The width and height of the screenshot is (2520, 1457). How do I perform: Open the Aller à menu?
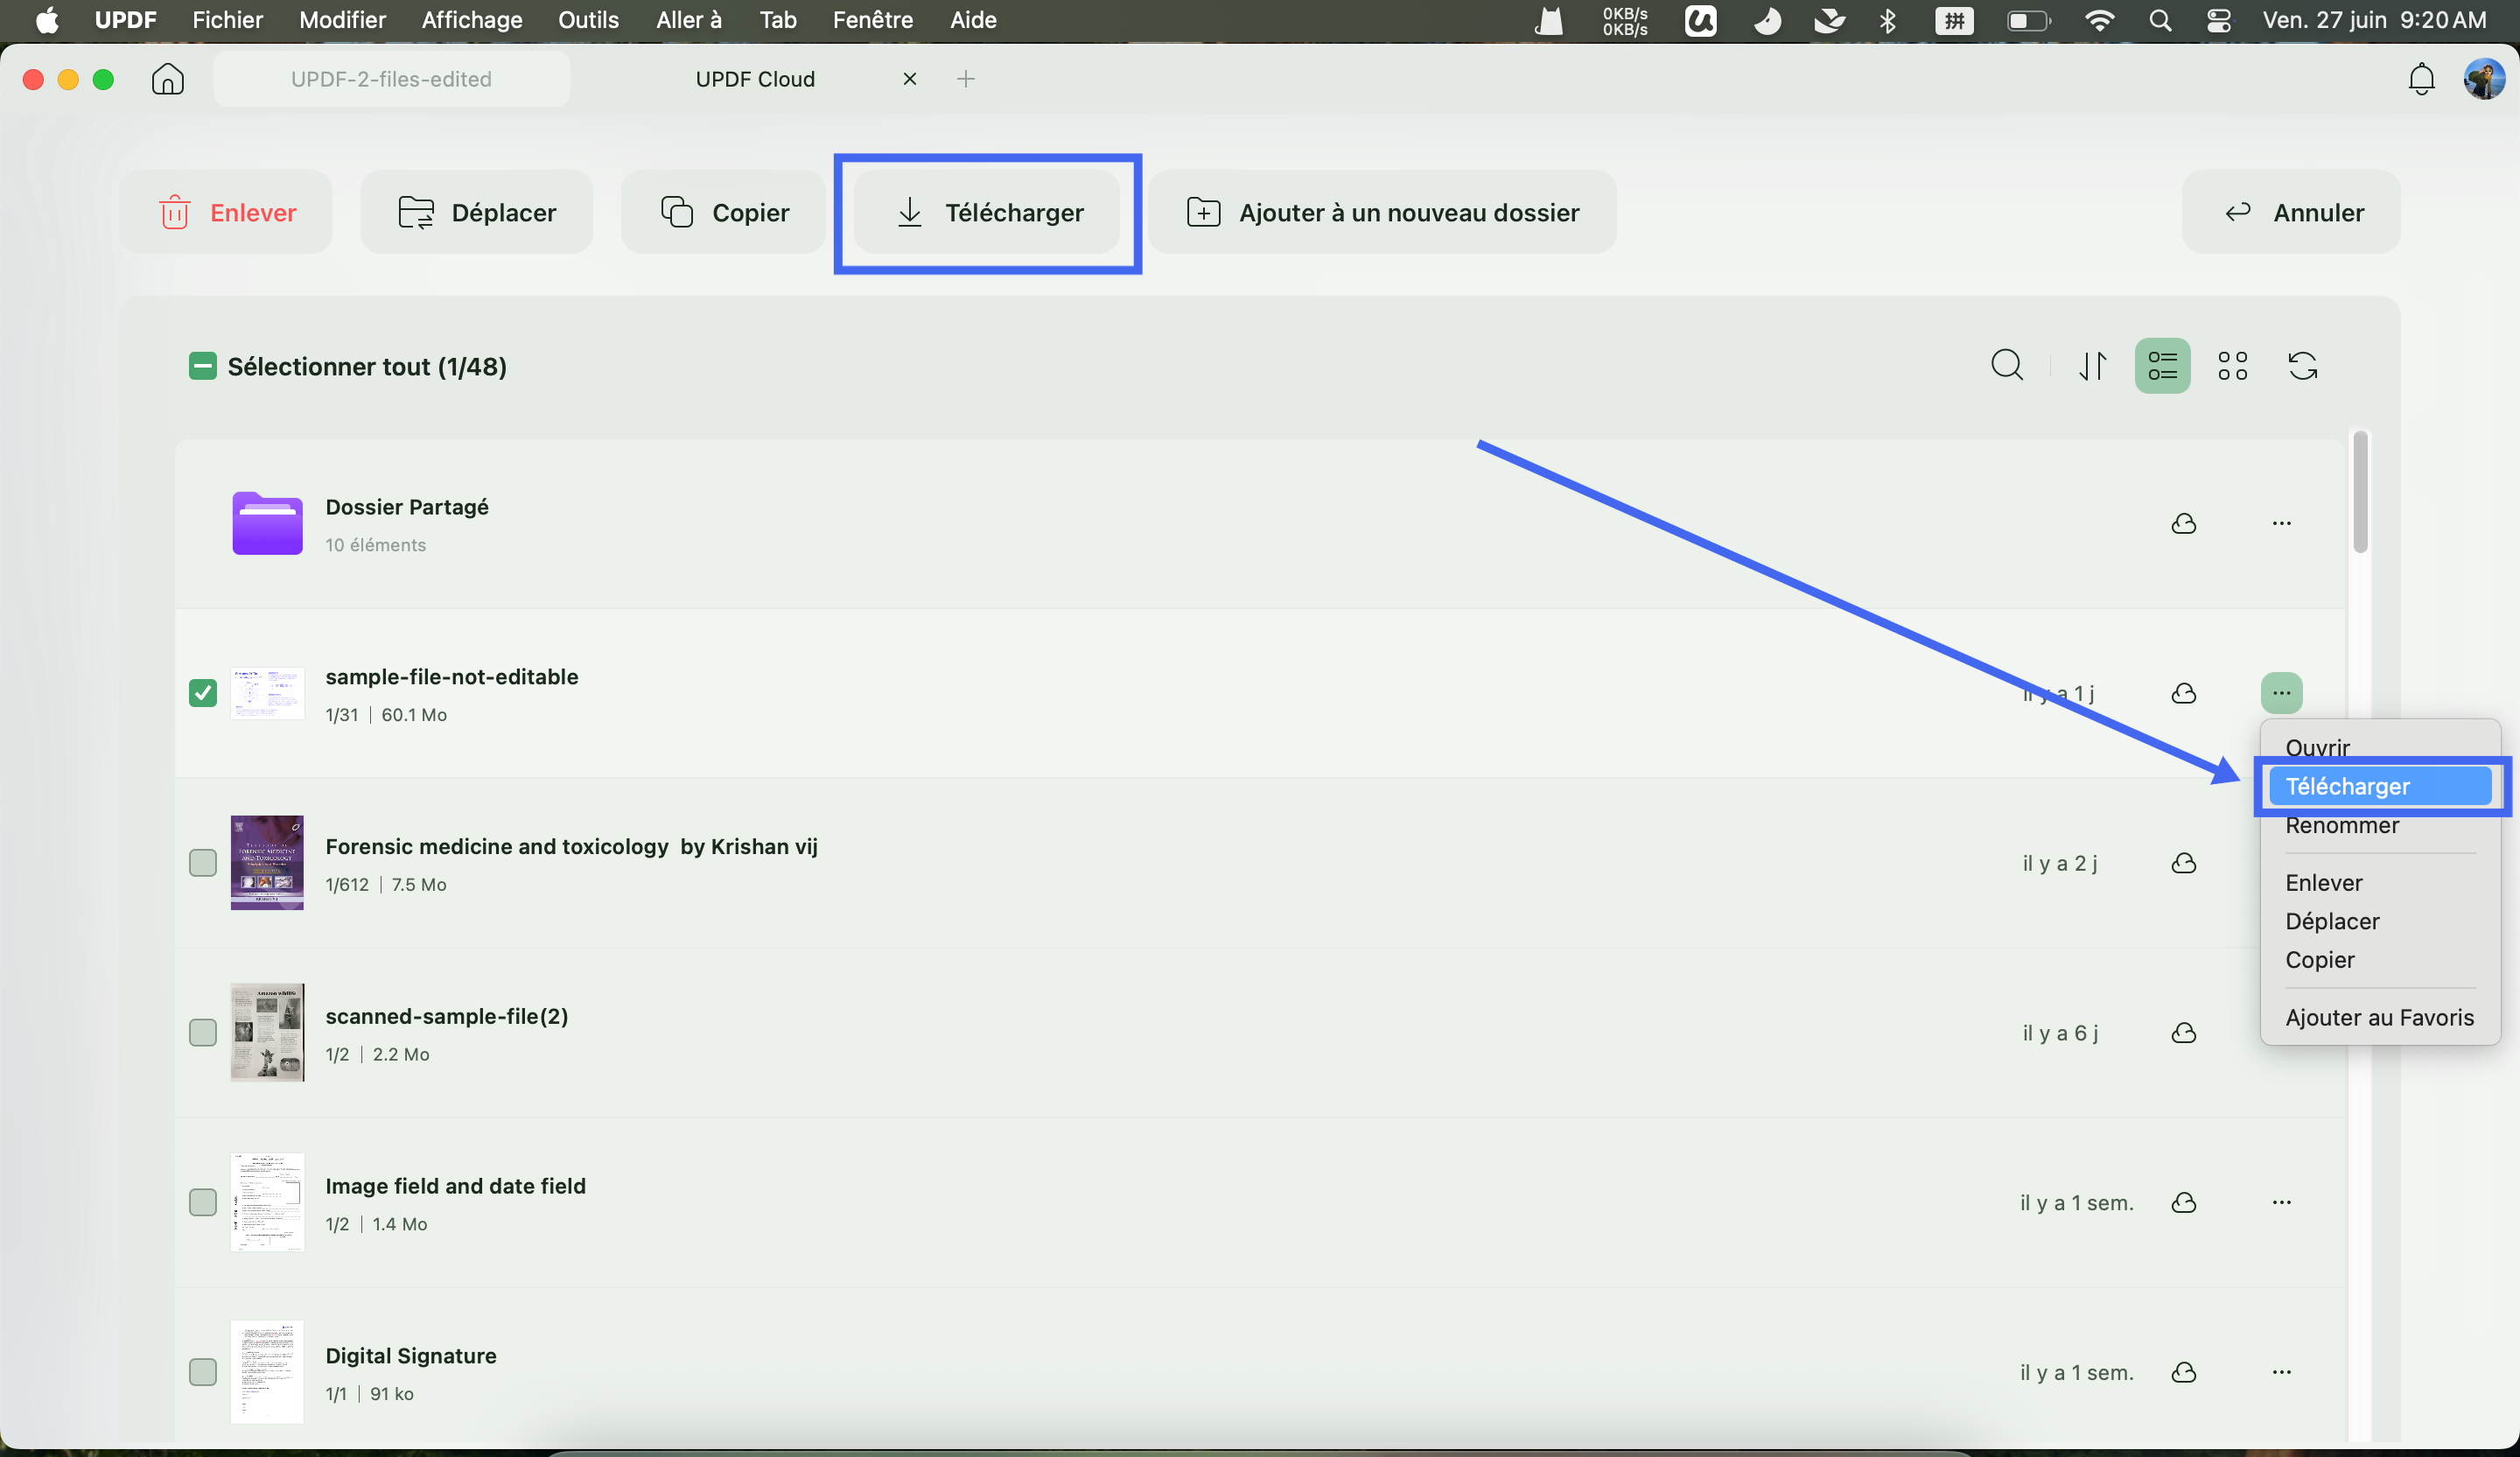[688, 20]
